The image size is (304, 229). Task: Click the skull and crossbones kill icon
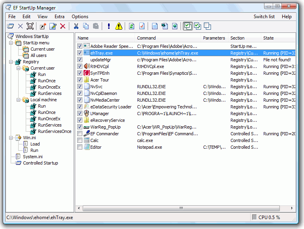tap(30, 26)
